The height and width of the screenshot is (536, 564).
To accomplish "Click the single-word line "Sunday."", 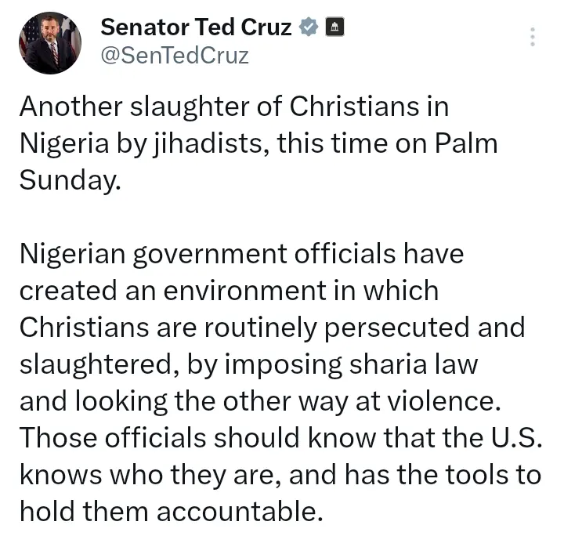I will [70, 180].
